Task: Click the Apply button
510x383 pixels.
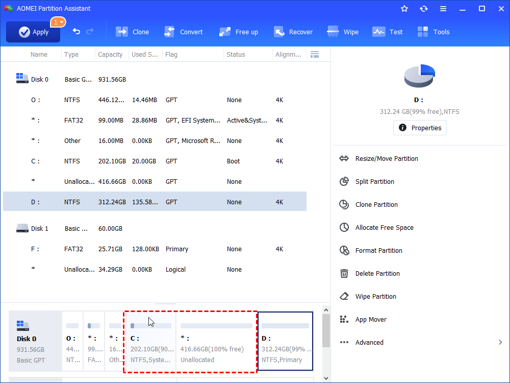Action: [x=33, y=32]
